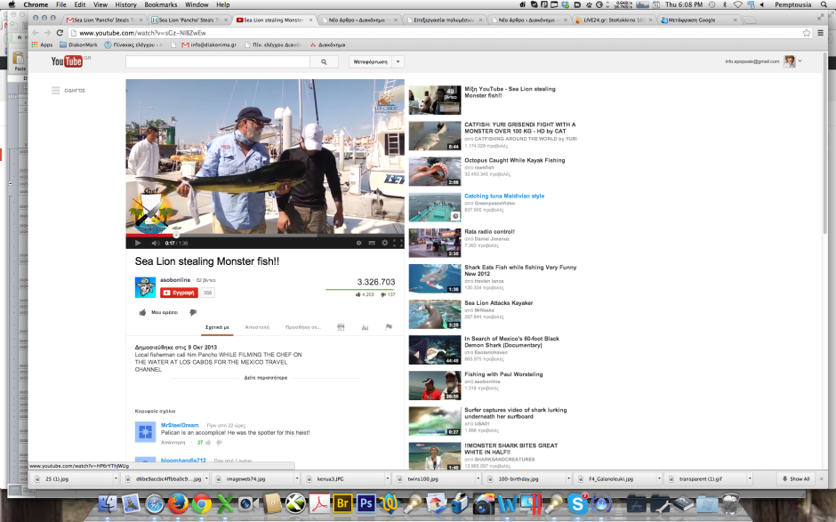Toggle the Watch Later clock icon
This screenshot has height=522, width=836.
[x=359, y=243]
